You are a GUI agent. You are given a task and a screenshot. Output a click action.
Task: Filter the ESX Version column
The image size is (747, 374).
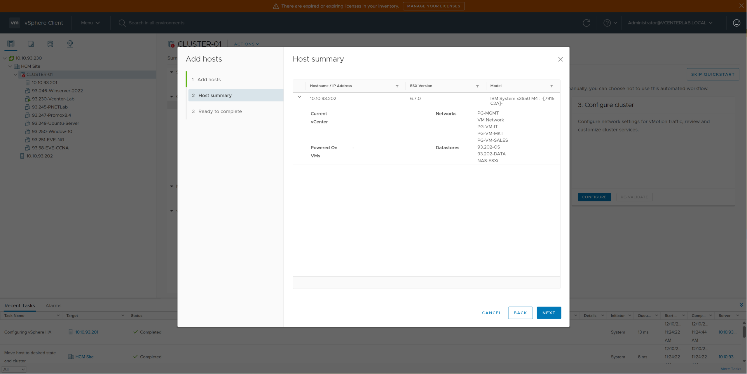click(x=477, y=86)
